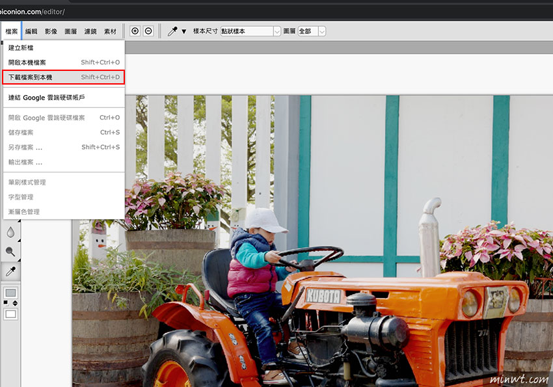Image resolution: width=553 pixels, height=387 pixels.
Task: Open the 圖層 menu
Action: [71, 31]
